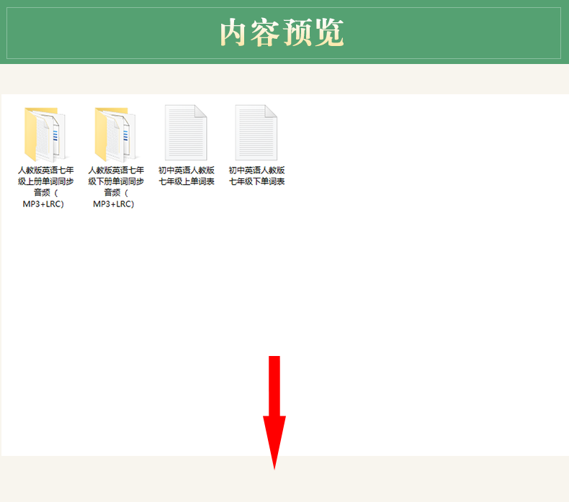Open the 七年级上册单词同步音频 folder icon
The image size is (569, 502).
pyautogui.click(x=45, y=134)
